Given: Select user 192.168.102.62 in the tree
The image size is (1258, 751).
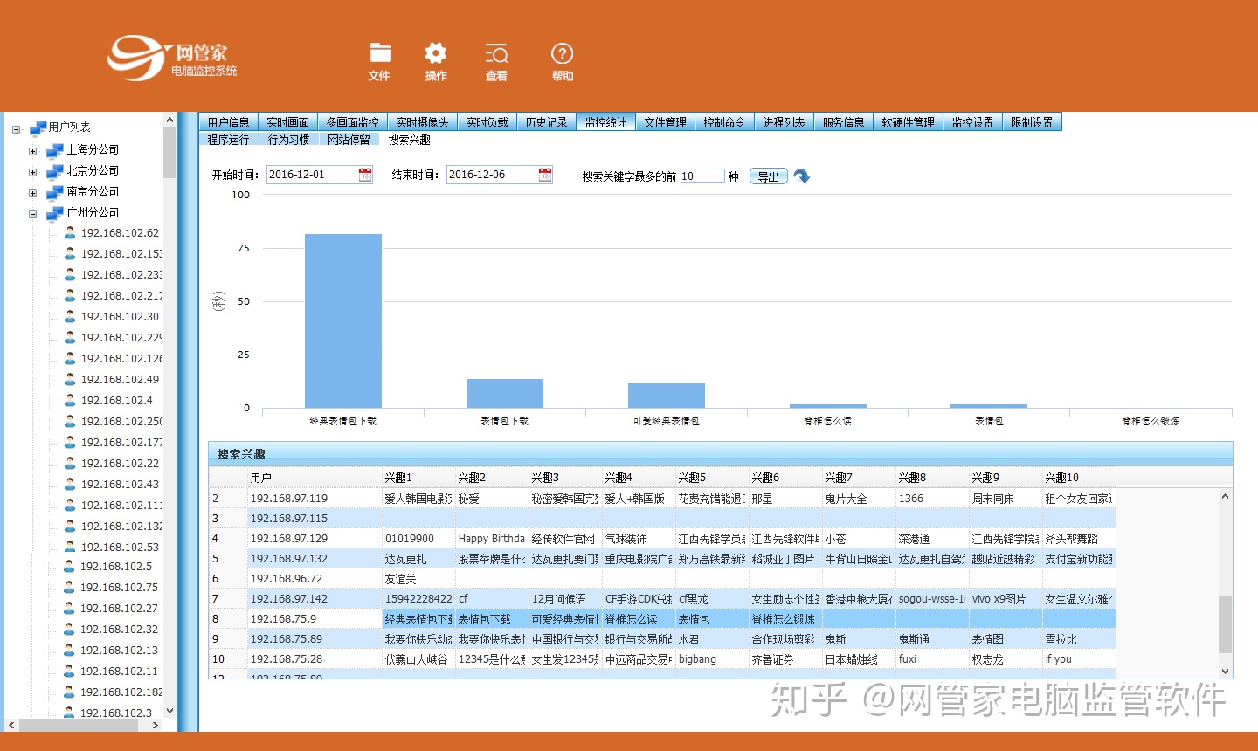Looking at the screenshot, I should [x=120, y=233].
